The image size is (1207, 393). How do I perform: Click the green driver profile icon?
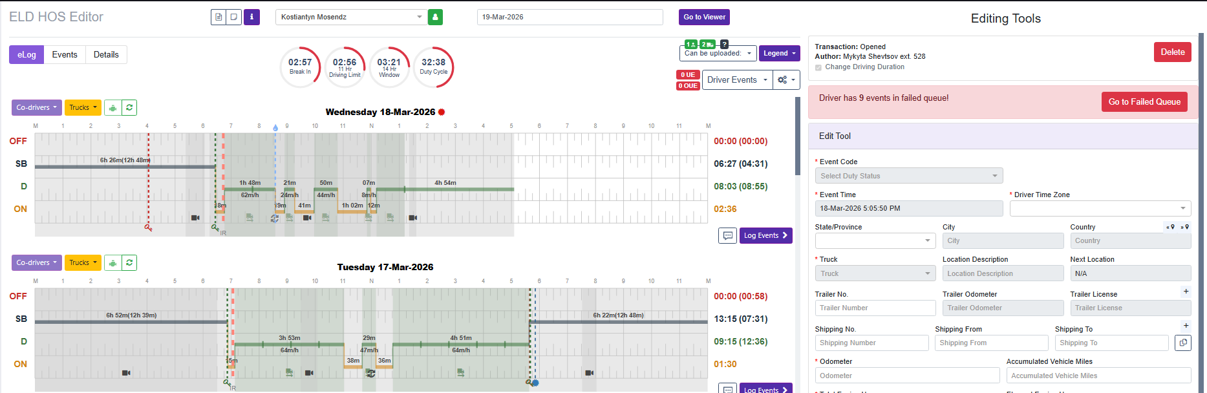coord(435,17)
